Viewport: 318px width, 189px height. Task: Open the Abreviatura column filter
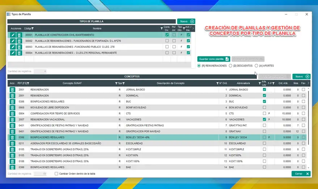click(x=260, y=83)
